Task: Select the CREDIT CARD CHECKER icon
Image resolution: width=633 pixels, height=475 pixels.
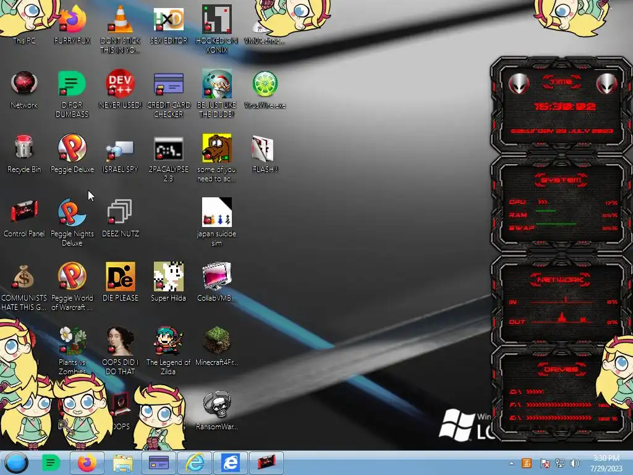Action: (168, 94)
